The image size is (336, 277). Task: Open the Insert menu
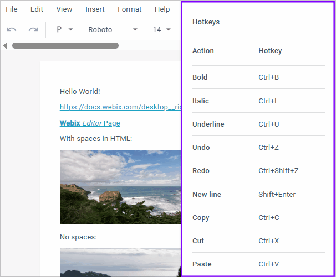click(x=95, y=9)
